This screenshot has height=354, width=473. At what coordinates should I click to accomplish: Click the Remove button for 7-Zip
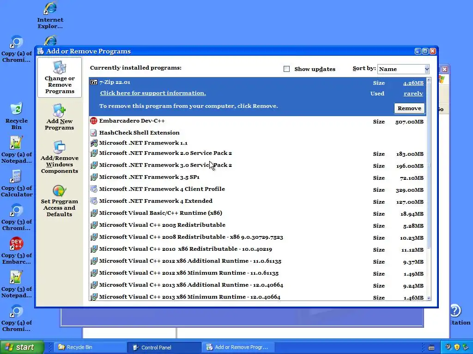tap(409, 108)
